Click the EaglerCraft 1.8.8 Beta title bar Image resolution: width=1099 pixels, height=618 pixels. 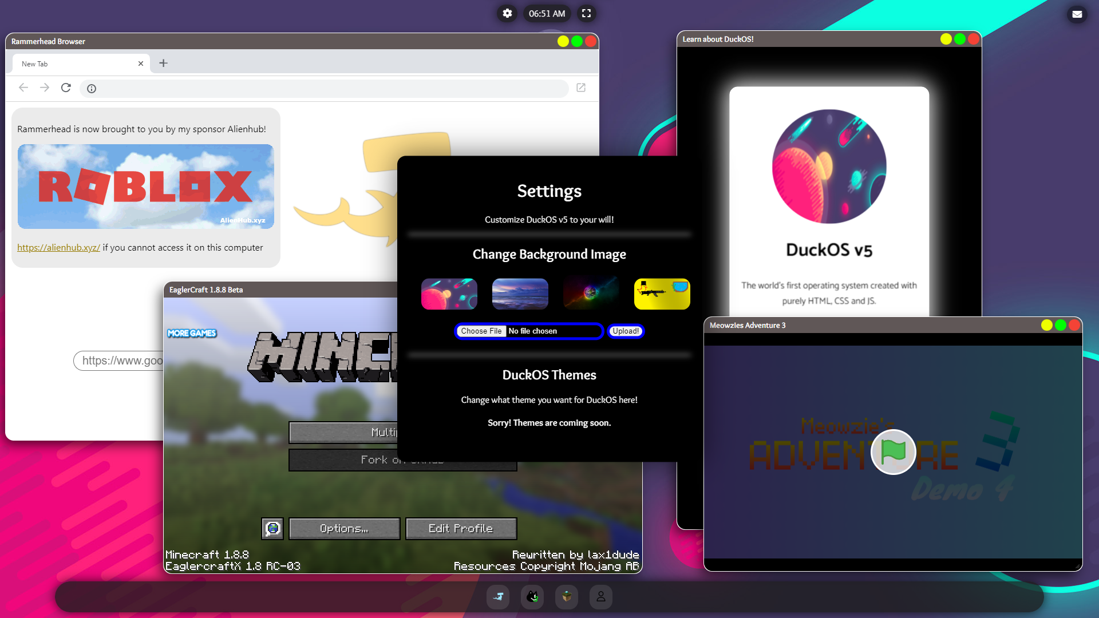[x=280, y=290]
